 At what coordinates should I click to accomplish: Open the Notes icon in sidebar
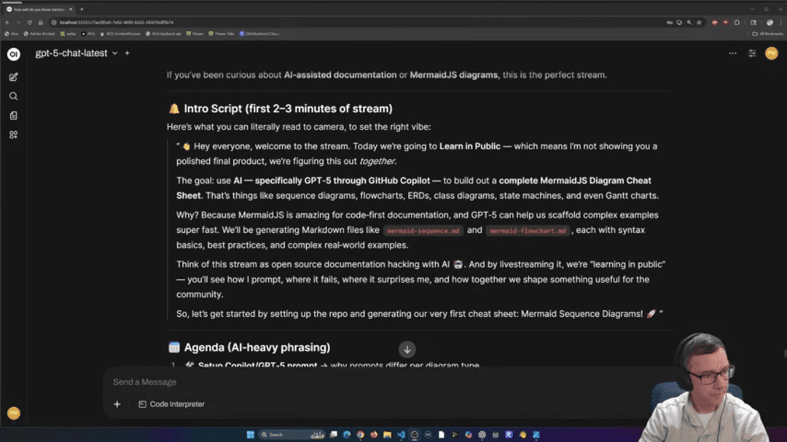(13, 115)
